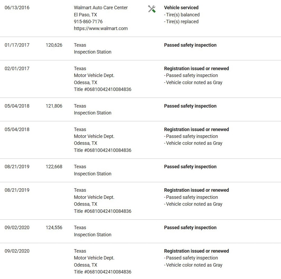Click the Tire(s) balanced detail line

pos(182,15)
